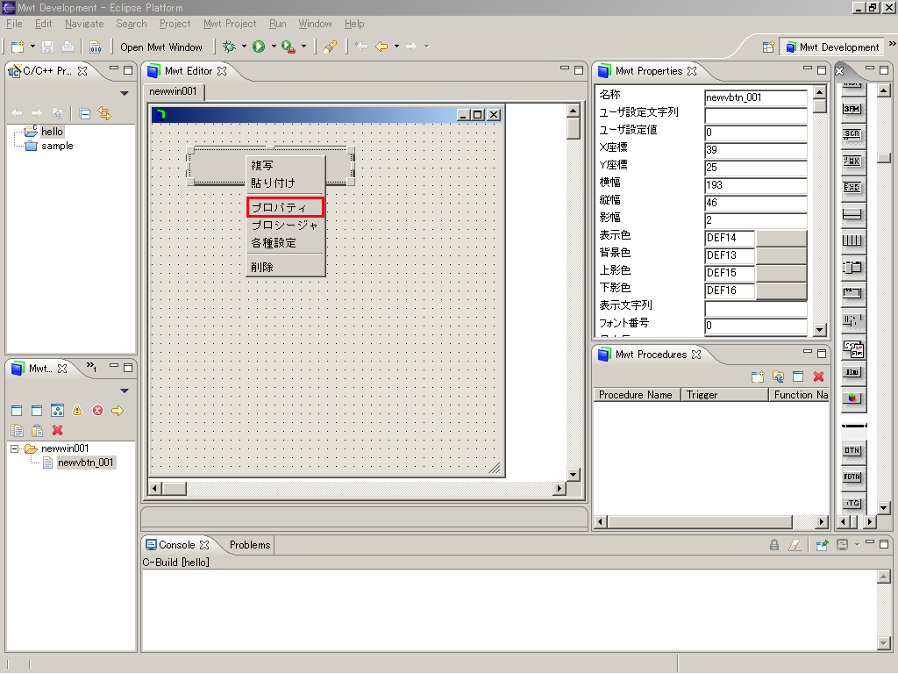Image resolution: width=898 pixels, height=674 pixels.
Task: Click the 背景色 DEF13 color button
Action: click(x=781, y=255)
